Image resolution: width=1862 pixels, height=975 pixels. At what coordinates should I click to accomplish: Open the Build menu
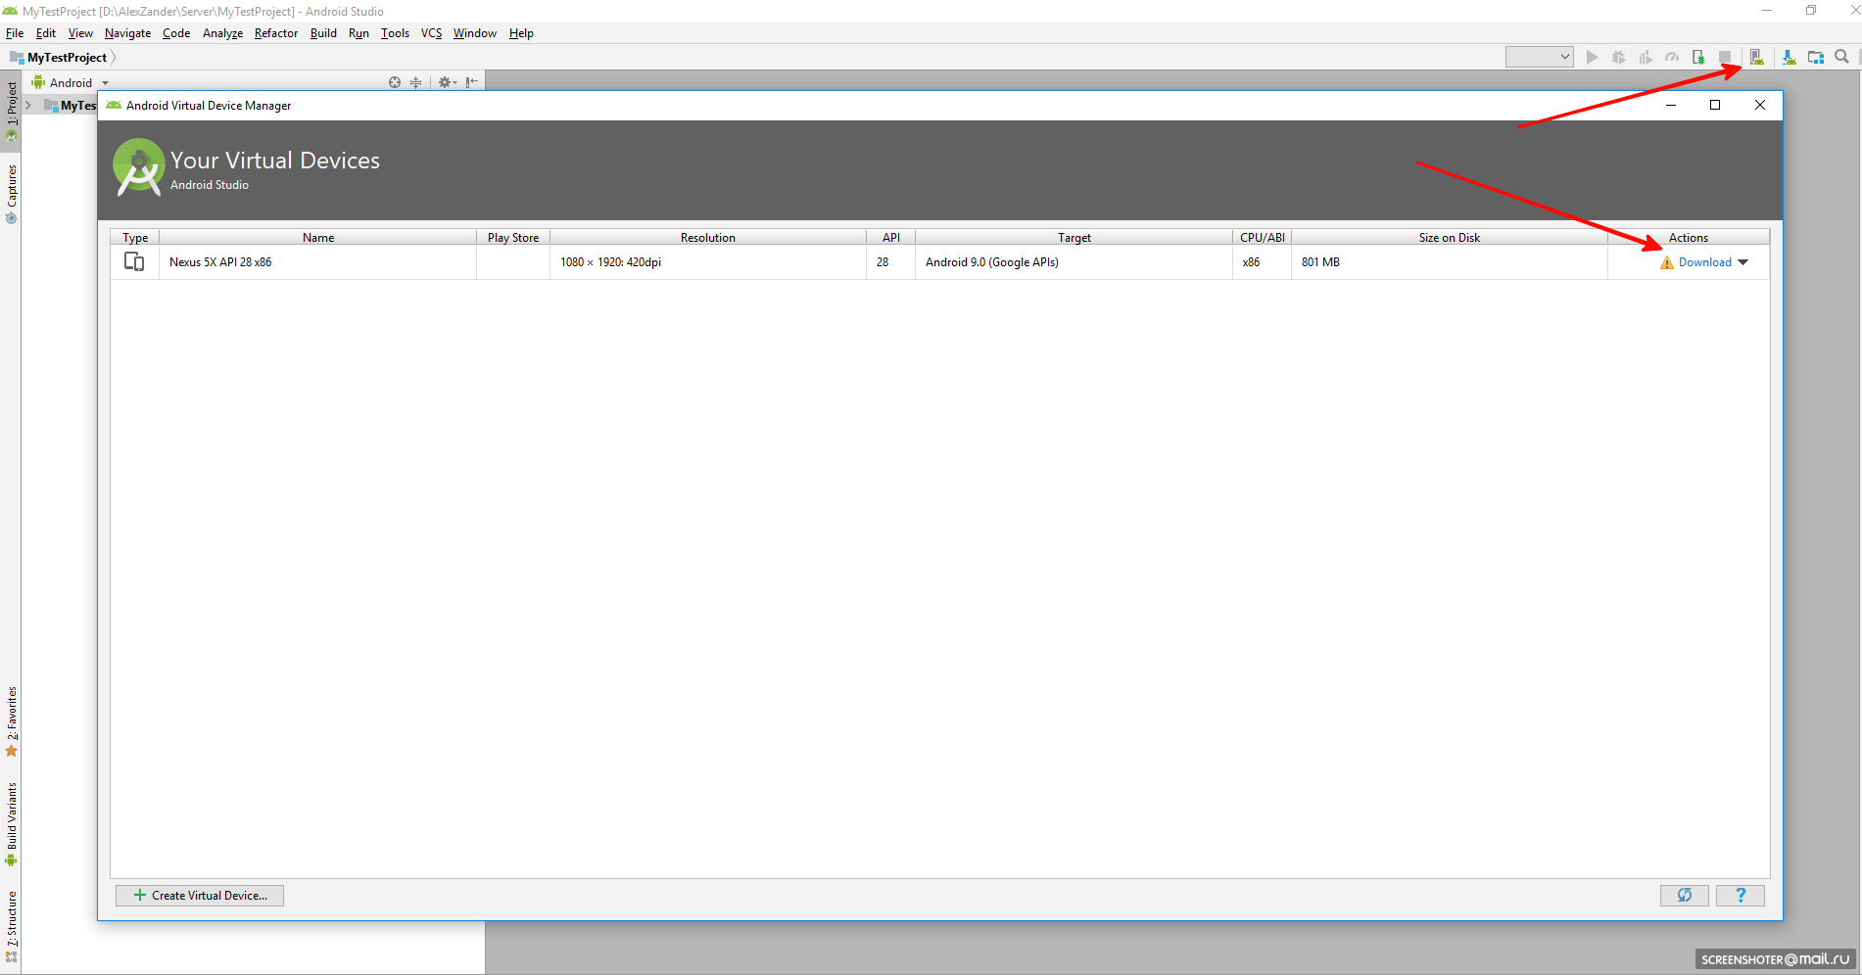[x=323, y=33]
